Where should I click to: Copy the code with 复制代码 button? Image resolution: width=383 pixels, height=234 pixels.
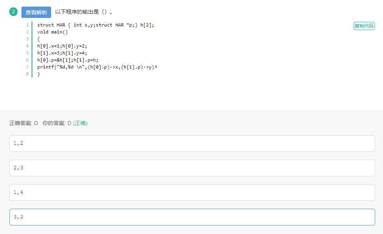(x=364, y=26)
